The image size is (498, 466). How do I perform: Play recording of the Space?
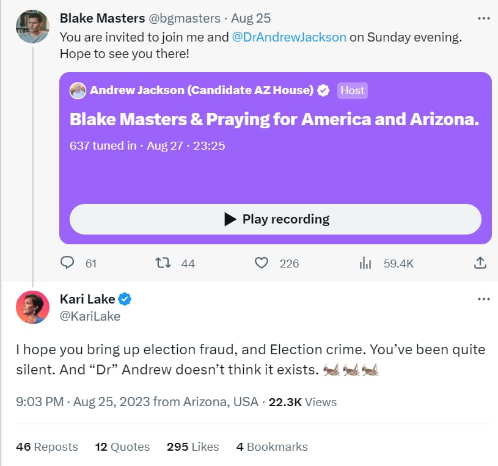point(276,219)
